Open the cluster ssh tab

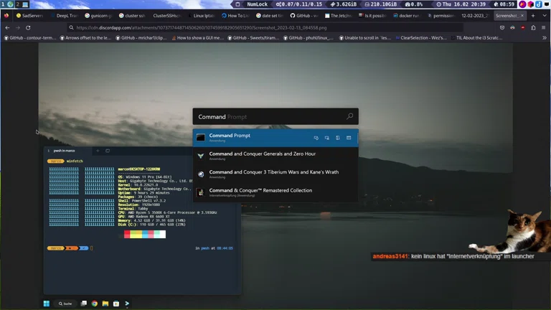tap(132, 16)
